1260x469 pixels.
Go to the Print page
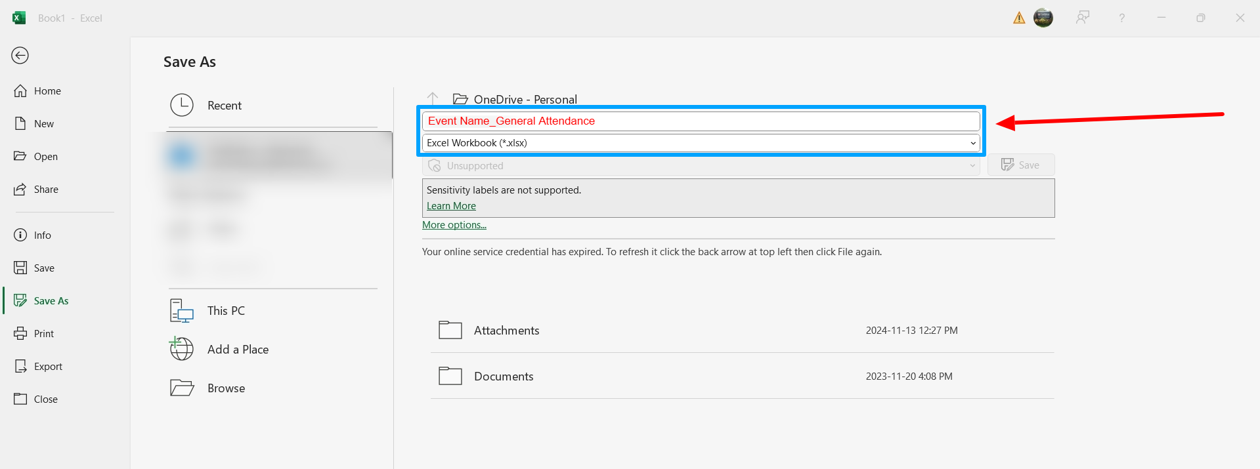[44, 334]
